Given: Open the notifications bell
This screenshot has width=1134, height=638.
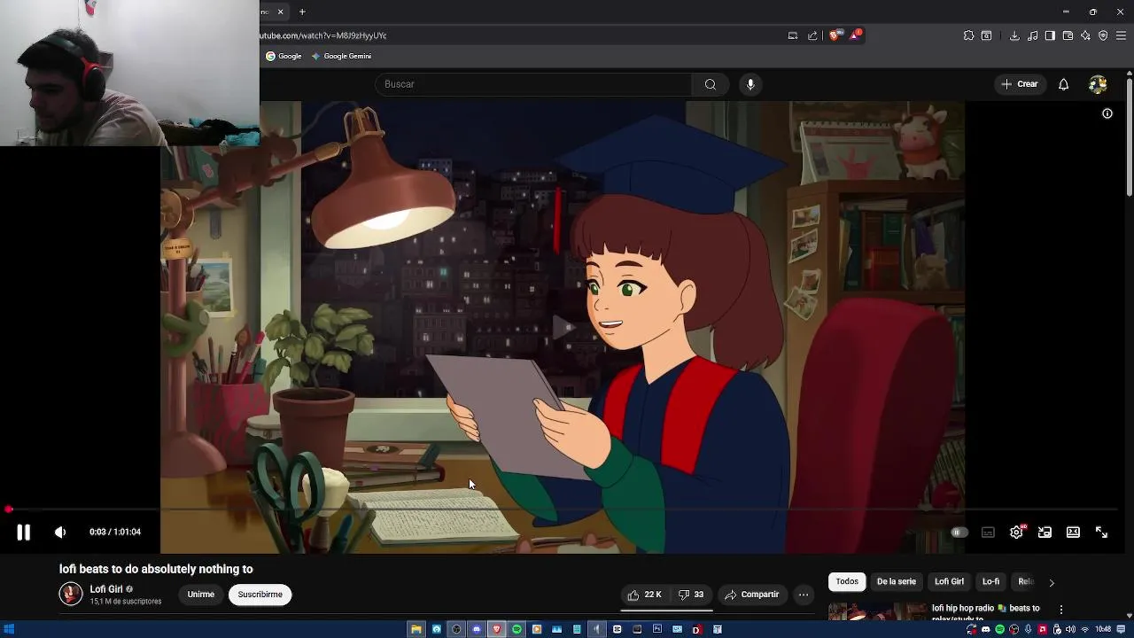Looking at the screenshot, I should [x=1063, y=84].
